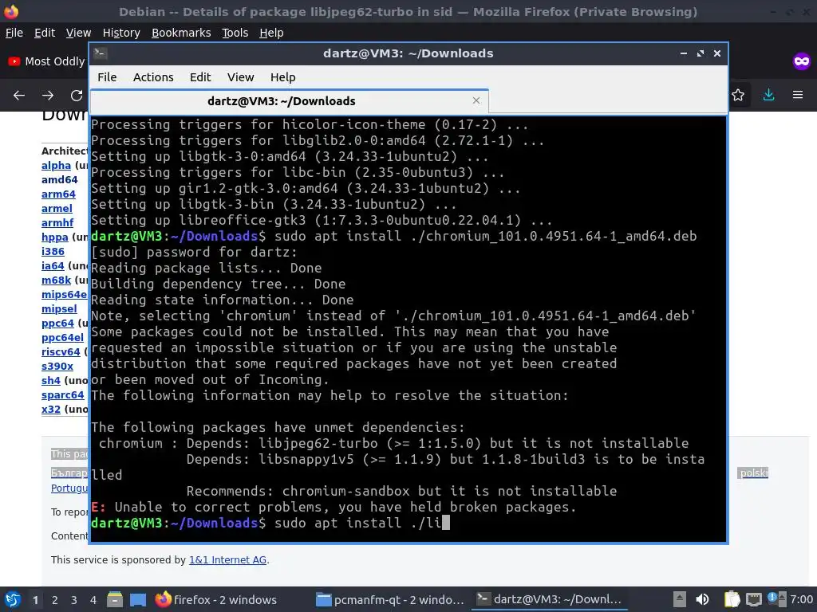Switch to virtual desktop 1
Screen dimensions: 817x612
click(35, 600)
